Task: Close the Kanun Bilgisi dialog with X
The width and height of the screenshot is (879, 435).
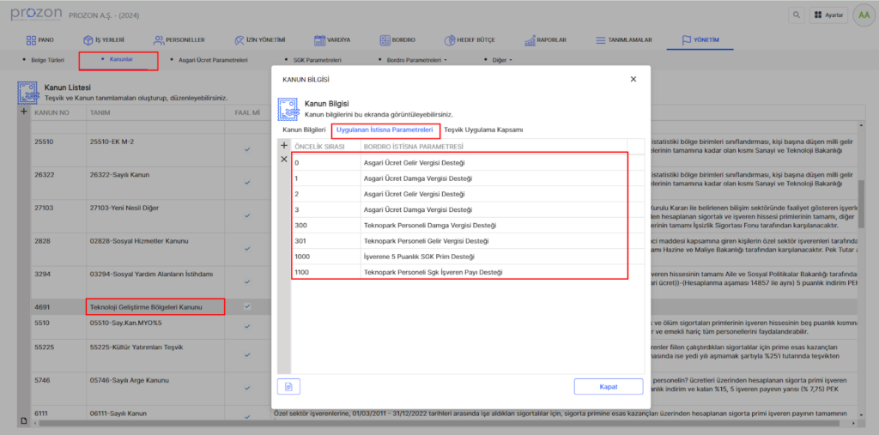Action: tap(633, 79)
